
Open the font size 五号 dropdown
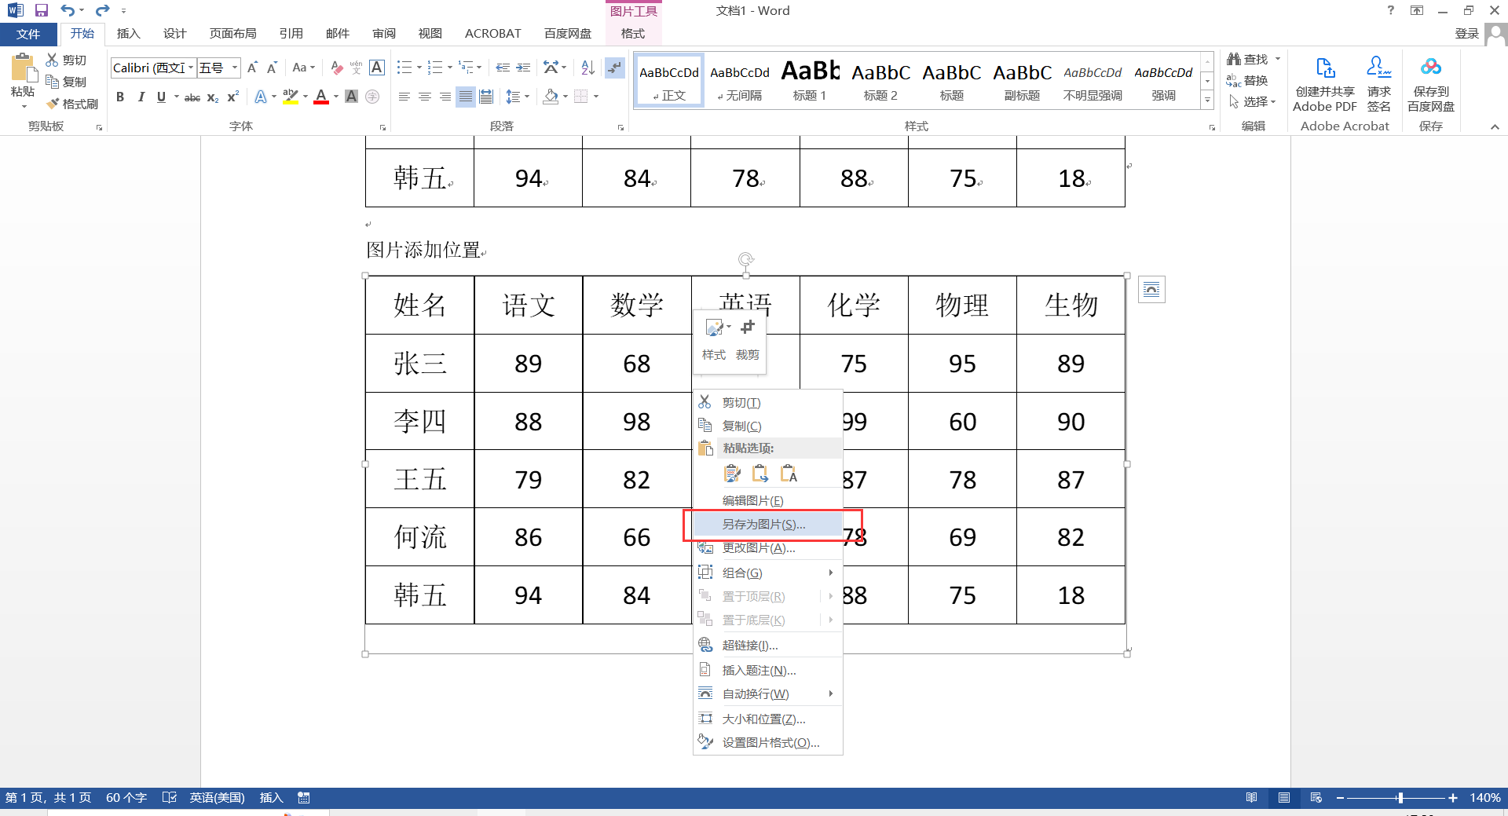234,68
